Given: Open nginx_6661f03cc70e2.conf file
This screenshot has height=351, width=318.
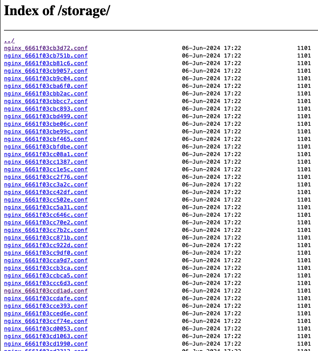Looking at the screenshot, I should coord(46,223).
